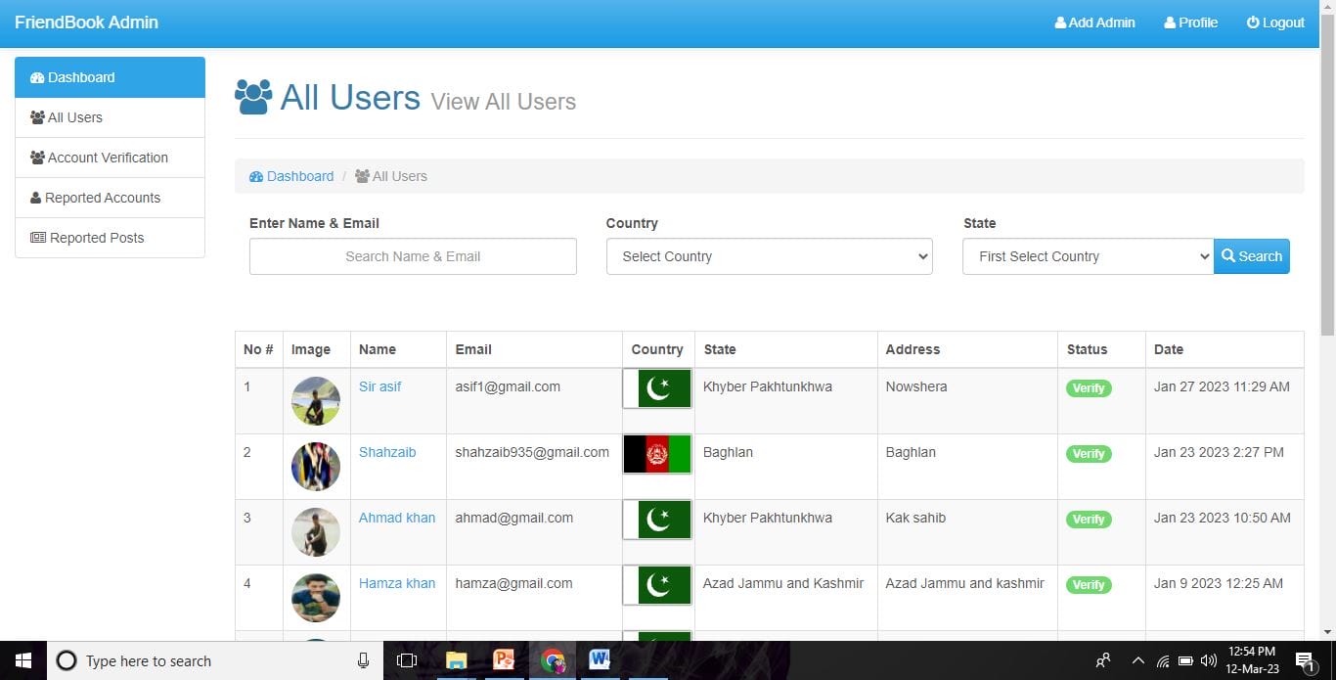The image size is (1336, 680).
Task: Expand the Select Country dropdown
Action: 769,256
